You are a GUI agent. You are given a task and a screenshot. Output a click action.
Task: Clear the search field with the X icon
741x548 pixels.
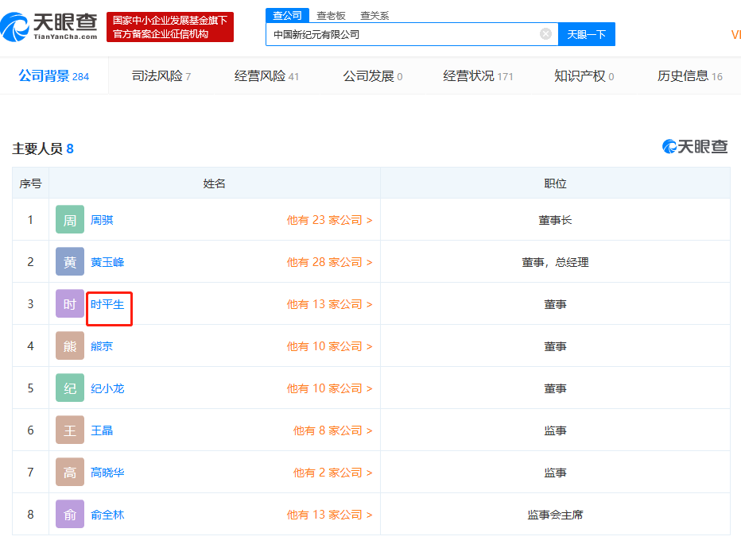coord(545,34)
